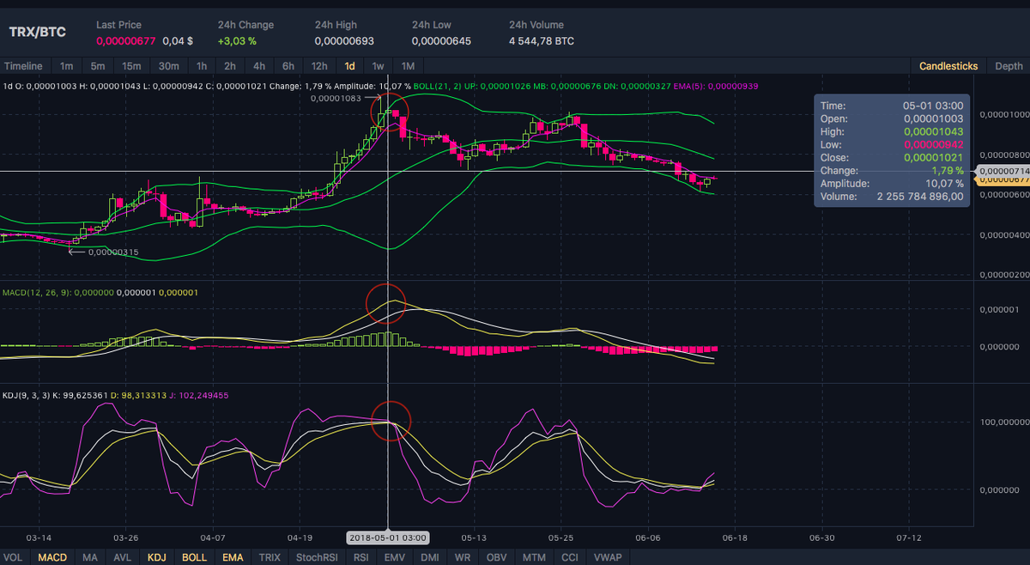Click the 05-25 date on time axis
Image resolution: width=1030 pixels, height=565 pixels.
(560, 538)
